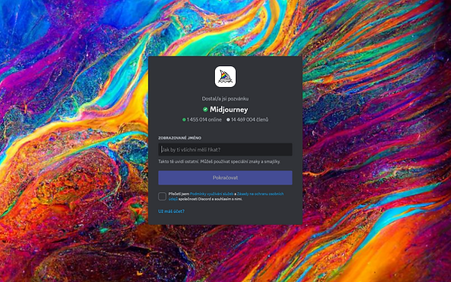The width and height of the screenshot is (451, 282).
Task: Focus the display name input field
Action: [x=225, y=149]
